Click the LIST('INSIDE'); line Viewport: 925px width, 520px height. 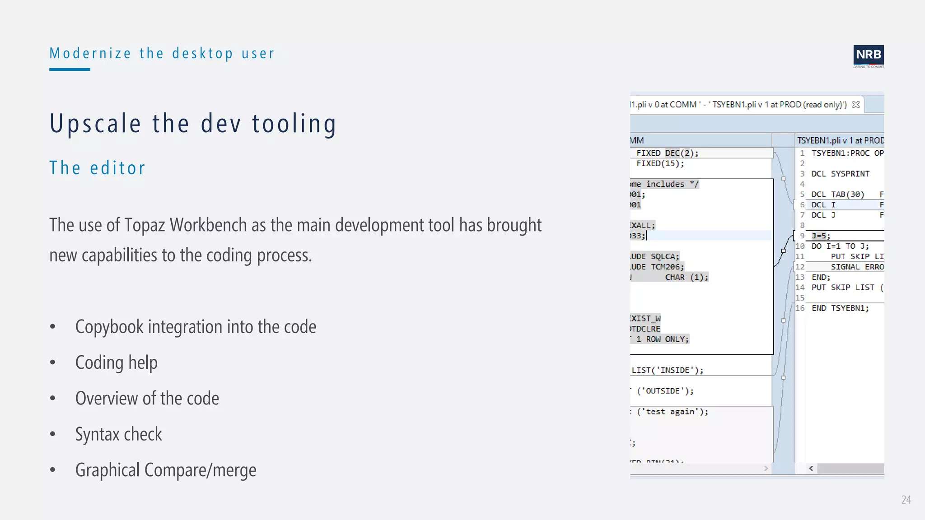[667, 370]
